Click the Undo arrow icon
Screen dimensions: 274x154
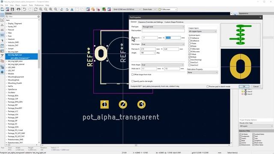pos(25,9)
